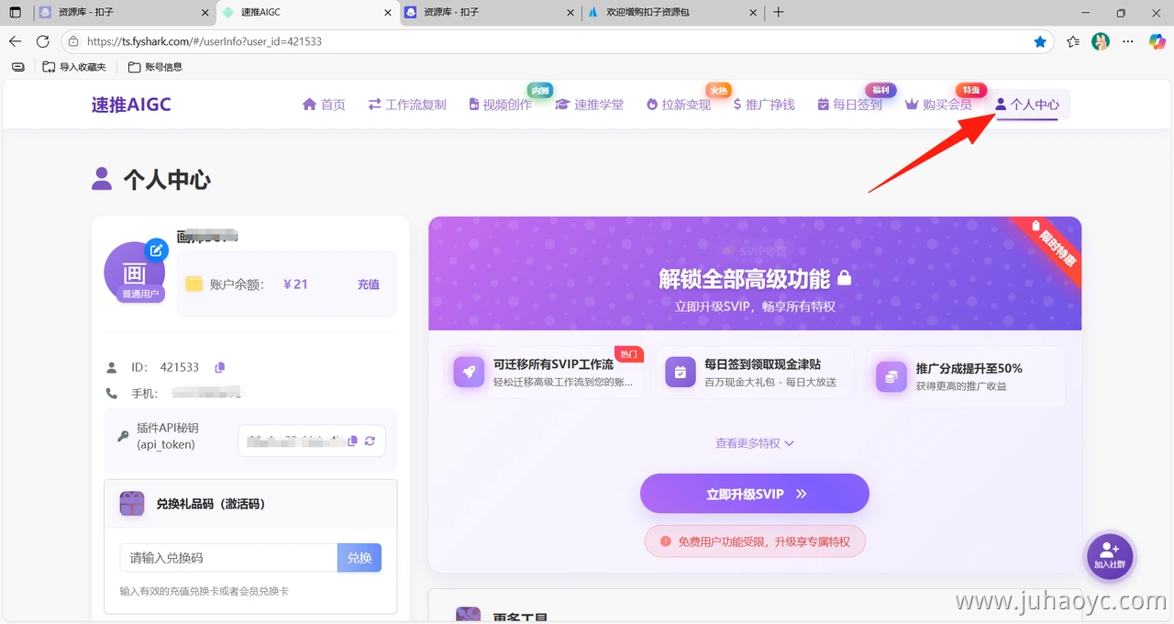Screen dimensions: 1174x624
Task: Click the 普通用户 badge under avatar
Action: click(x=140, y=295)
